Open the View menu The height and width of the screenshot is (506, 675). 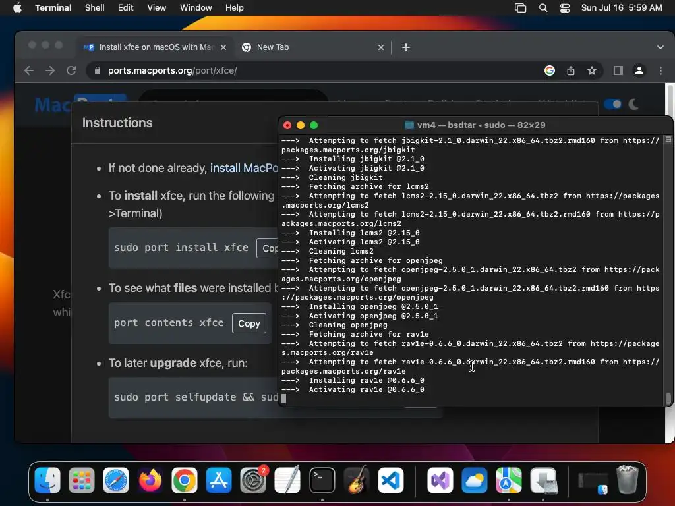157,7
